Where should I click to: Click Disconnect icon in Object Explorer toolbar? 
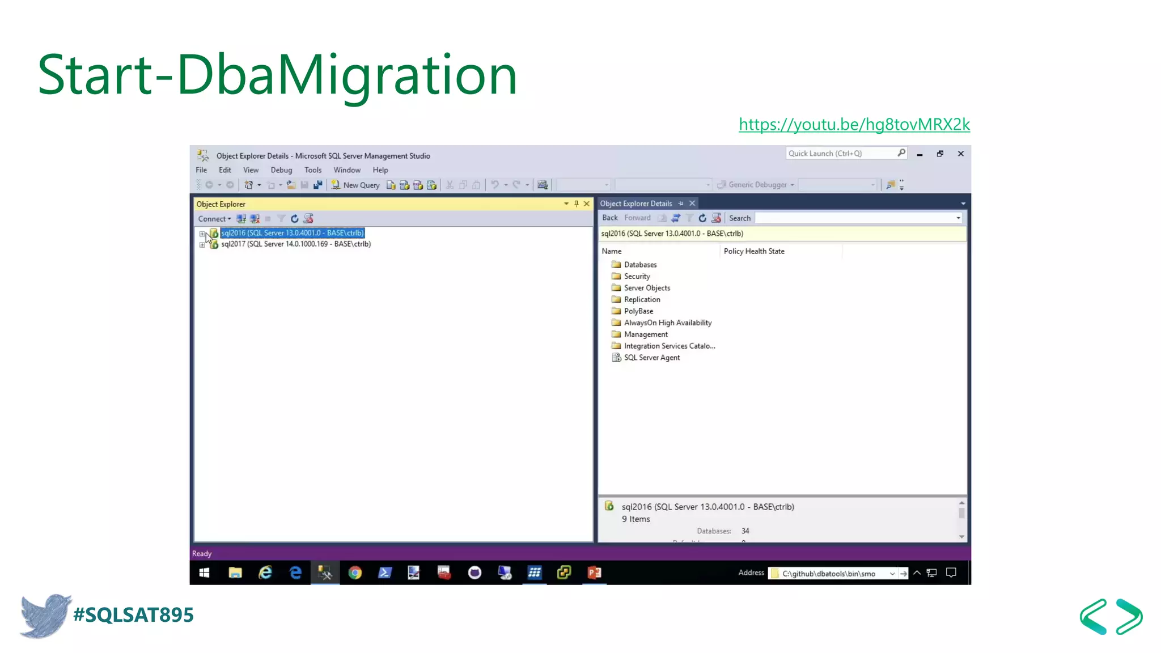255,219
